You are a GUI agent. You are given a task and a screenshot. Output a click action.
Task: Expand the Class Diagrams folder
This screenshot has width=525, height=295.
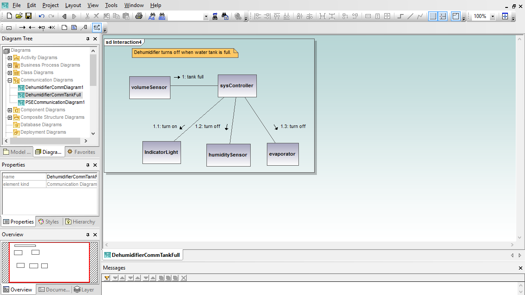click(10, 73)
